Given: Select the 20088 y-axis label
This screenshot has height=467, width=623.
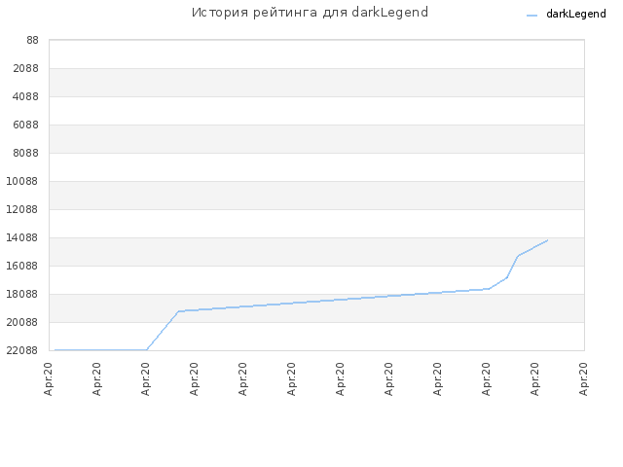Looking at the screenshot, I should pos(22,322).
